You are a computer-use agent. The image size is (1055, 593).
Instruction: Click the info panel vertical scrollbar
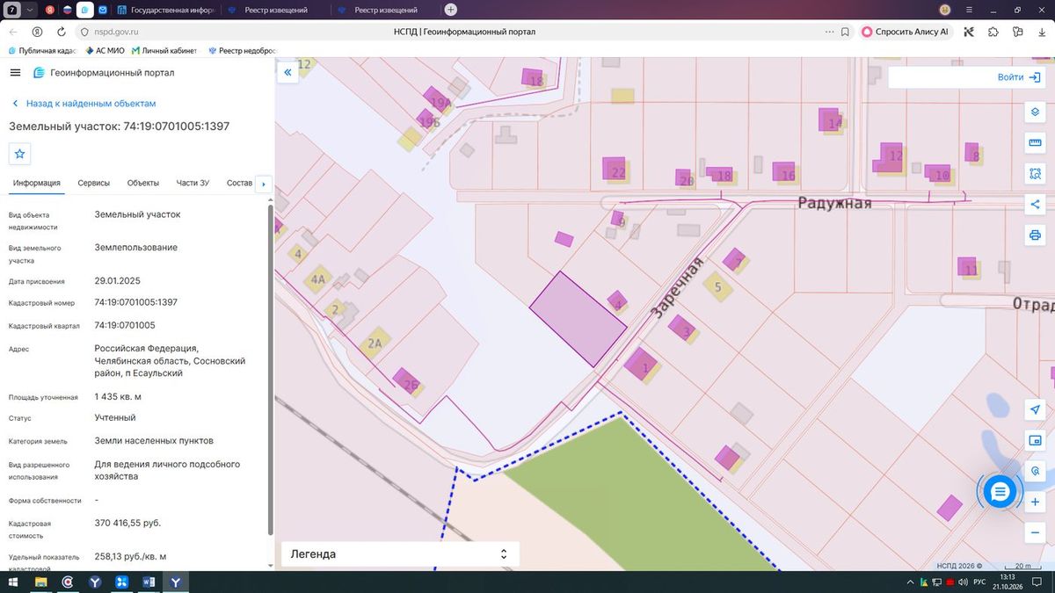coord(270,369)
